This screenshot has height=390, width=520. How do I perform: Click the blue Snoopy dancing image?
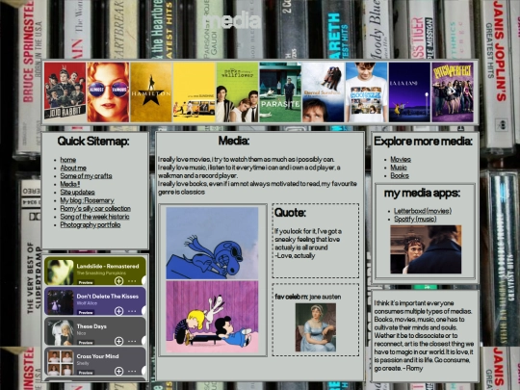coord(212,243)
